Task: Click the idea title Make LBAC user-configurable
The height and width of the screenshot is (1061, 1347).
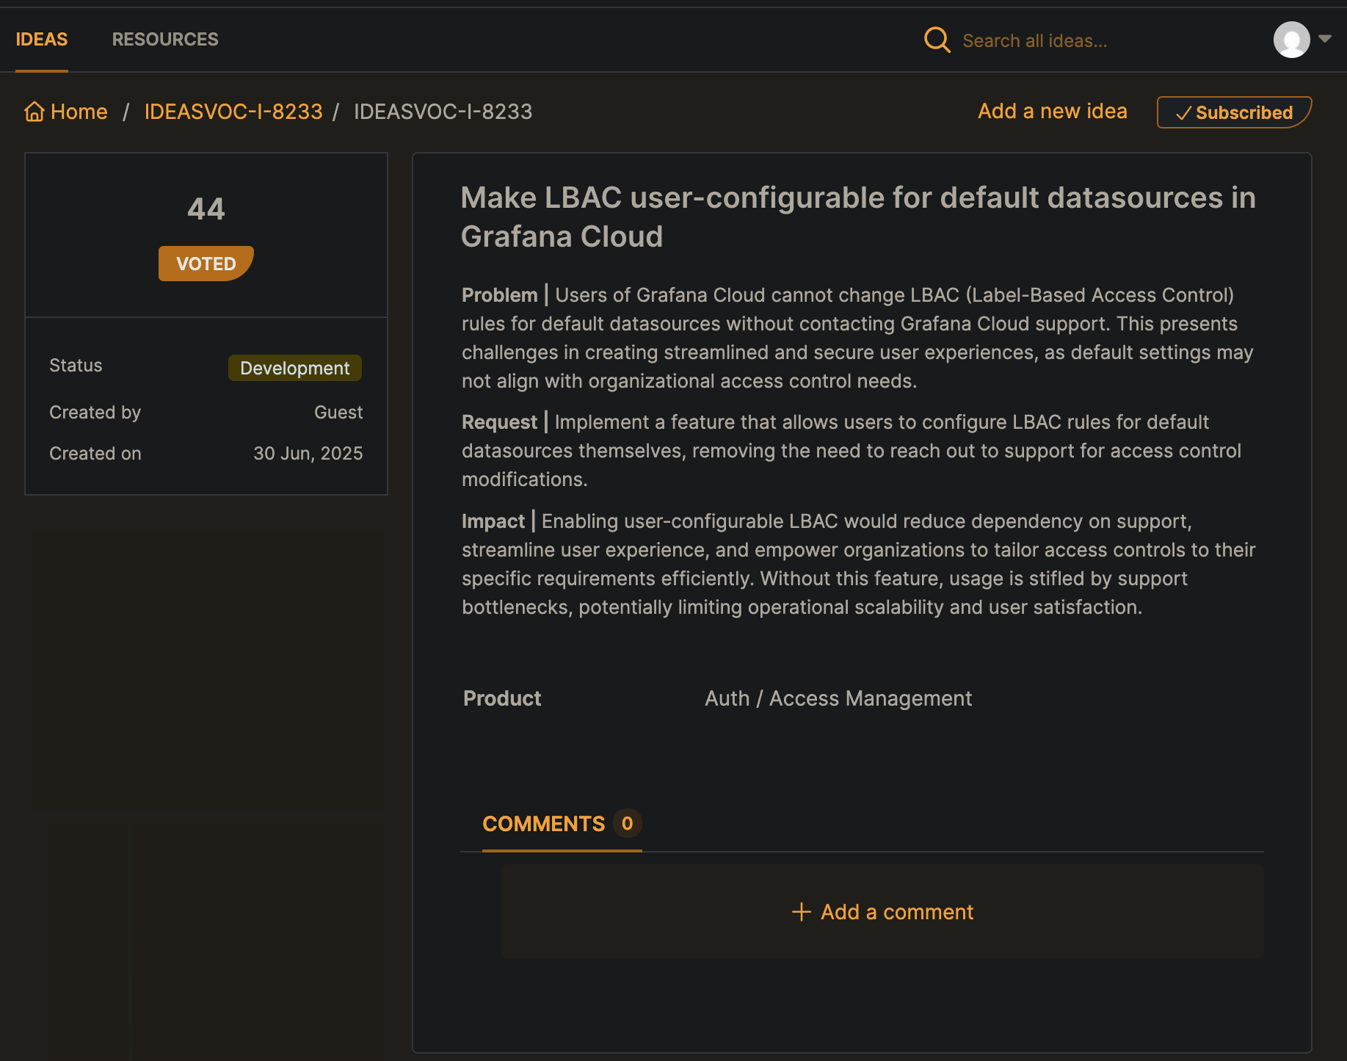Action: pyautogui.click(x=858, y=217)
